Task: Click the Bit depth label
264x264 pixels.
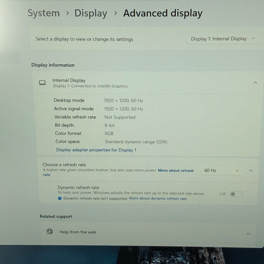Action: (x=64, y=125)
